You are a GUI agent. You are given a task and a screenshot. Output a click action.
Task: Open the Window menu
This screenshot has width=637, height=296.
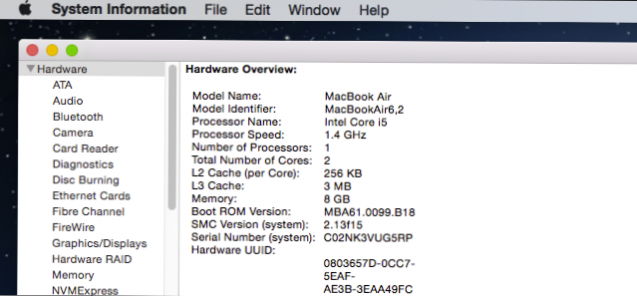coord(314,10)
